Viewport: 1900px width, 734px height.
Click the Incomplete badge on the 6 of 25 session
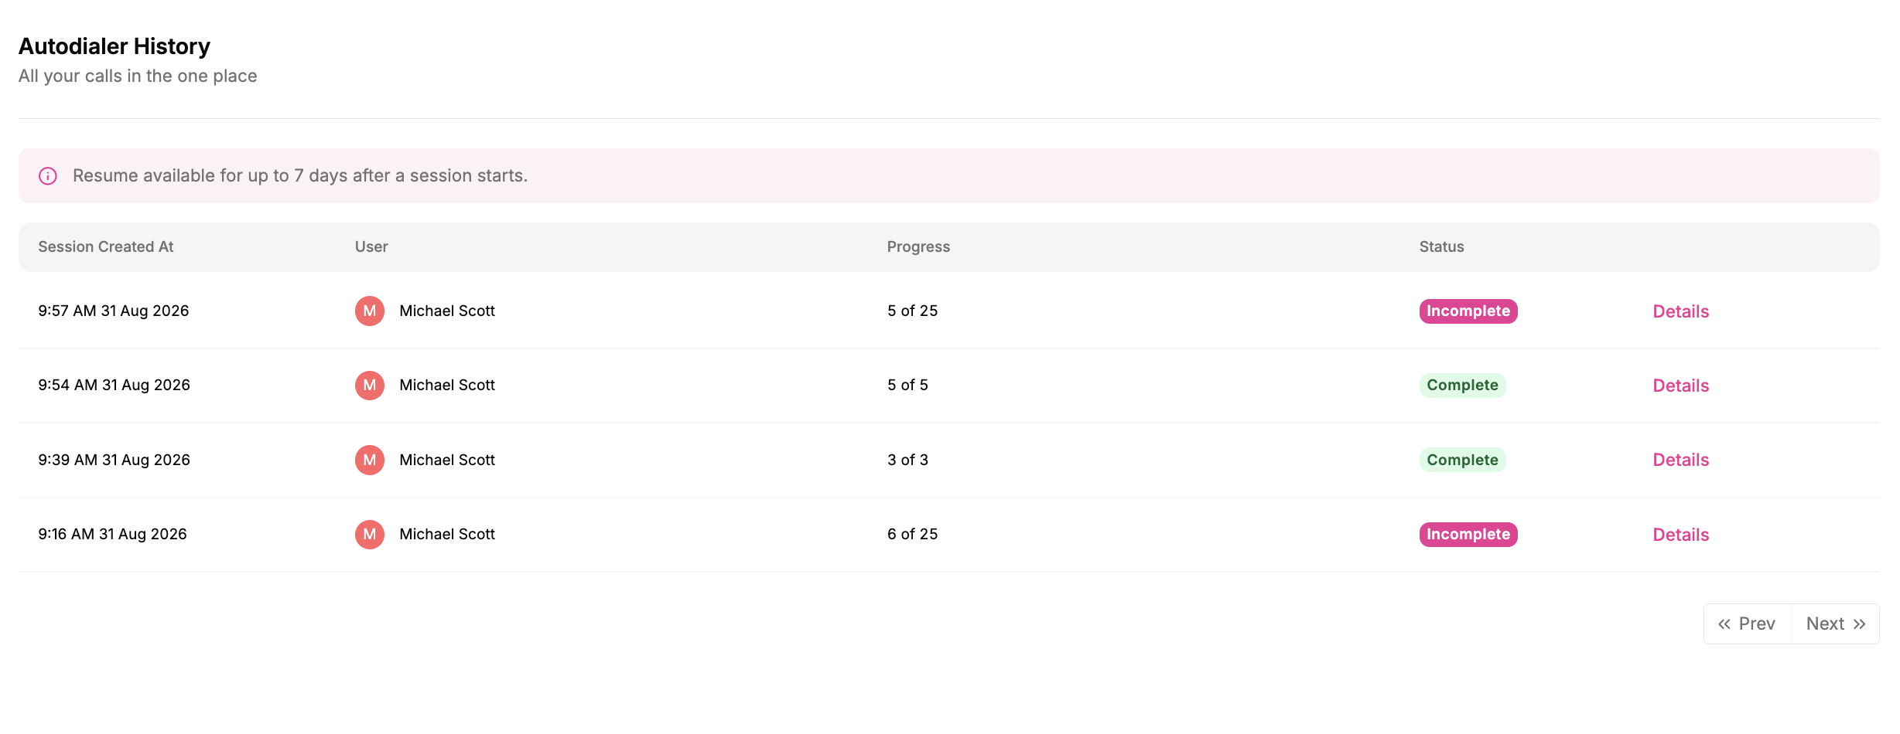coord(1468,535)
